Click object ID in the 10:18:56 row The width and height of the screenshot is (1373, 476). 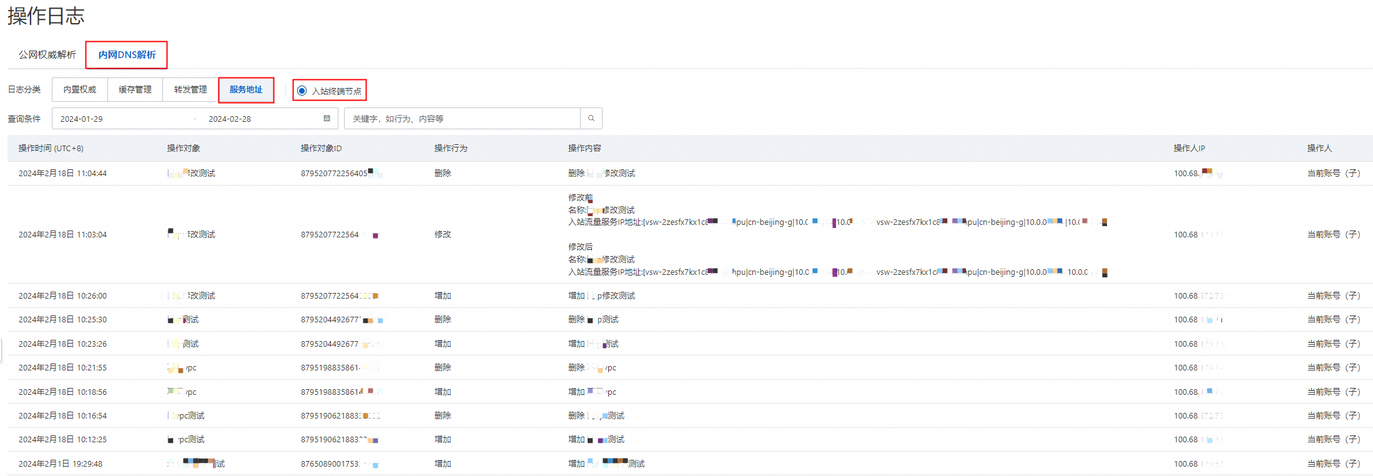coord(341,392)
